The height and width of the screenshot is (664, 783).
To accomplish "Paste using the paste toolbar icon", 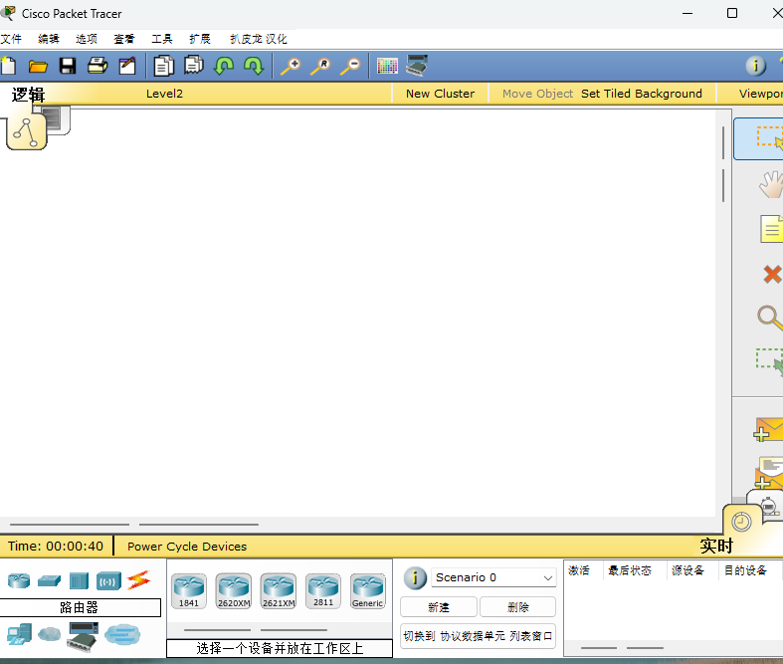I will pyautogui.click(x=194, y=65).
